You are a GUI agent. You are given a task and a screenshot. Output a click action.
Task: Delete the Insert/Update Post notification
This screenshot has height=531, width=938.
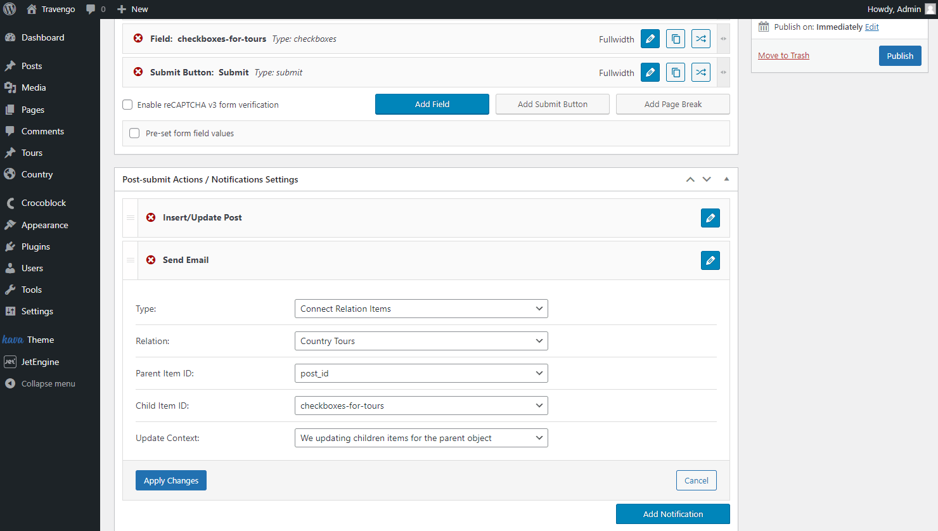click(151, 217)
